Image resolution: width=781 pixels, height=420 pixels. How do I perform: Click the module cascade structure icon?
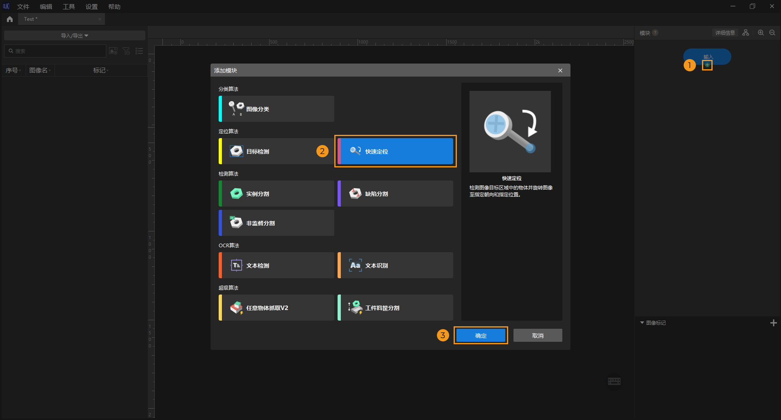pos(746,33)
